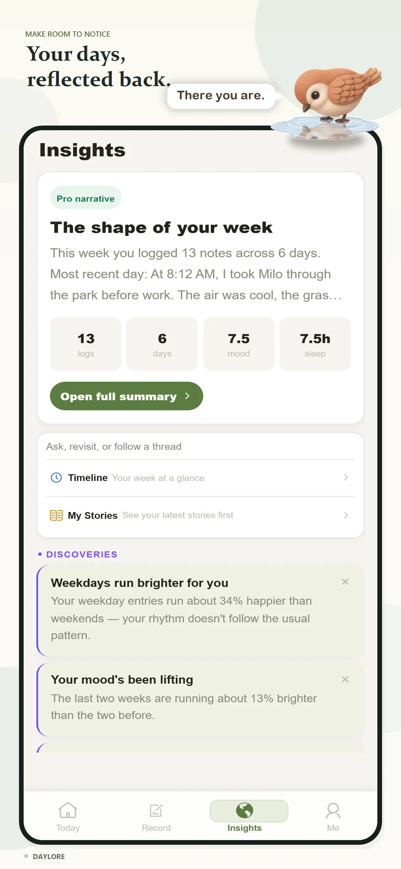
Task: Click the Timeline clock icon
Action: (56, 477)
